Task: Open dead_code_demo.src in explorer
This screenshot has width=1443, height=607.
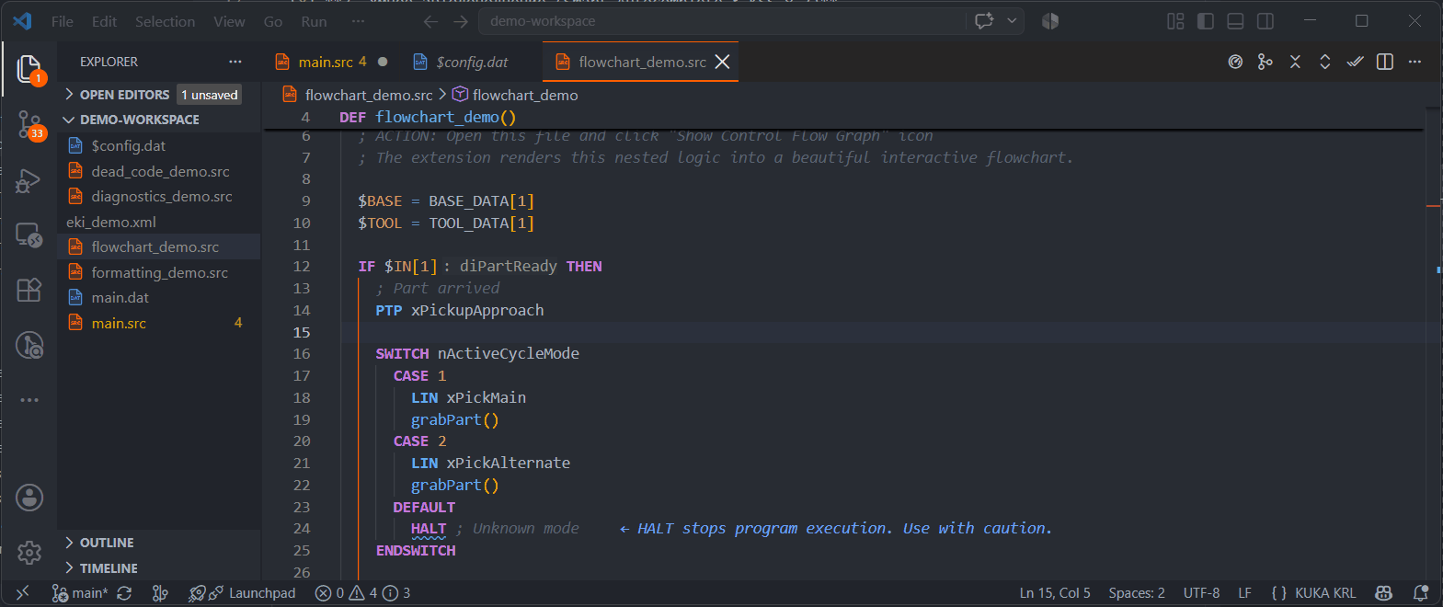Action: coord(159,171)
